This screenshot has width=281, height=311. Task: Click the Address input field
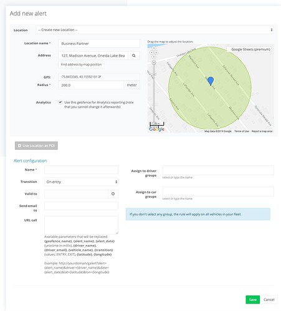(x=93, y=55)
